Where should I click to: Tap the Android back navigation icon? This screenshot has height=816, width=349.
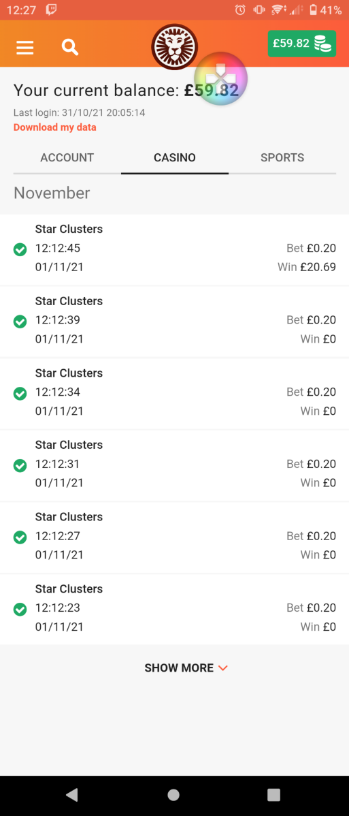coord(72,794)
